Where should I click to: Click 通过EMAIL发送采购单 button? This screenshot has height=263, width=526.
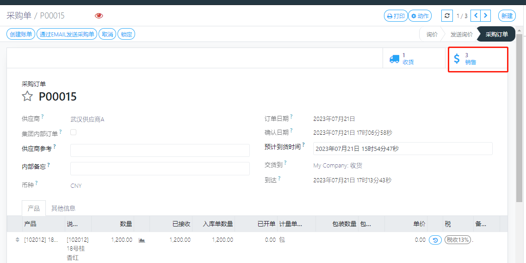(67, 34)
